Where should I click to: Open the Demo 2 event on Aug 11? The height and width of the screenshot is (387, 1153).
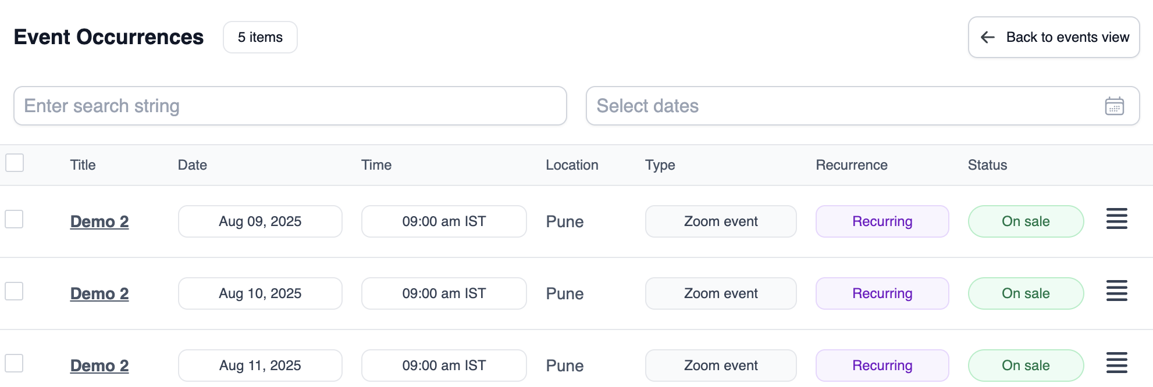[x=99, y=365]
